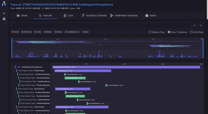This screenshot has height=114, width=208.
Task: Click the left blue handle of overview minimap
Action: pos(12,48)
